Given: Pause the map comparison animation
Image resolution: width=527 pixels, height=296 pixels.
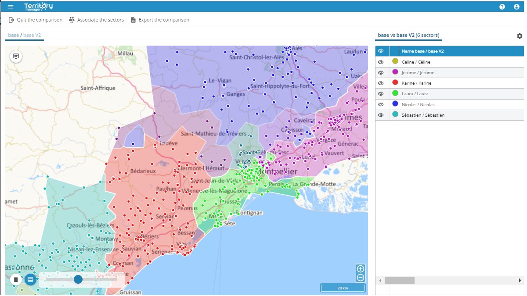Looking at the screenshot, I should coord(16,279).
